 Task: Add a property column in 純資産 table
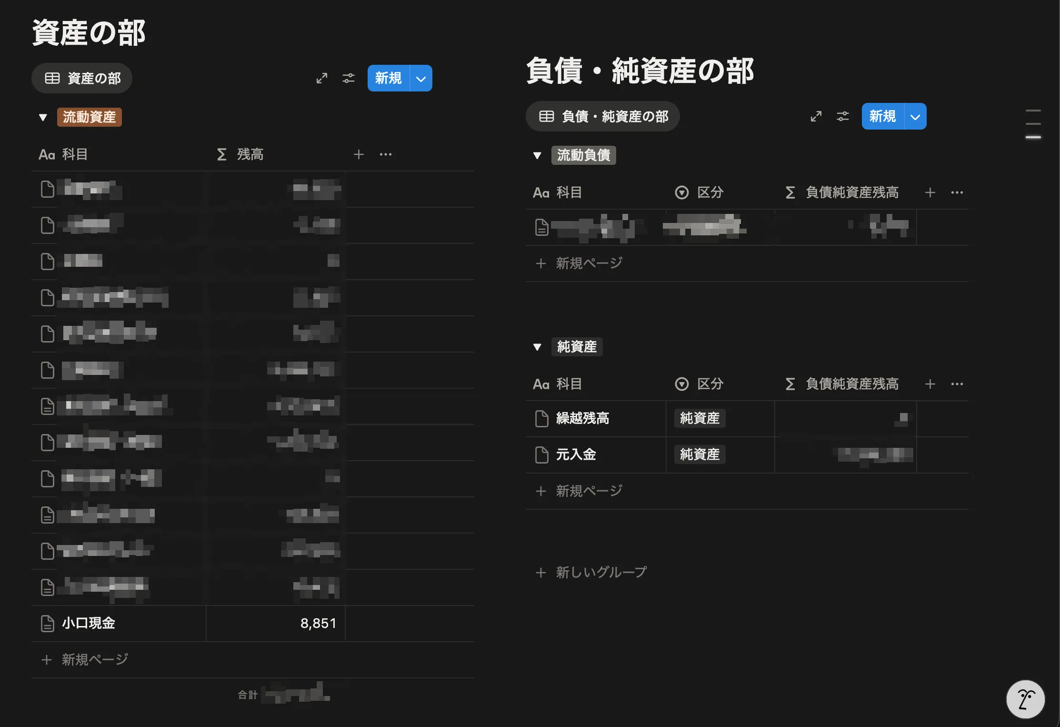coord(930,384)
